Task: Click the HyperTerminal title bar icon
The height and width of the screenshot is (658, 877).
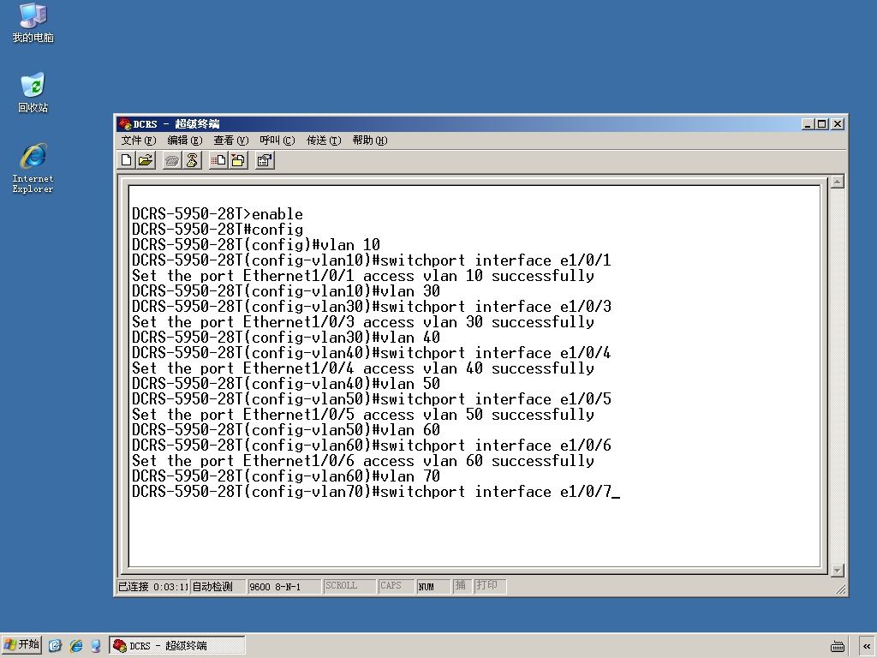Action: point(125,123)
